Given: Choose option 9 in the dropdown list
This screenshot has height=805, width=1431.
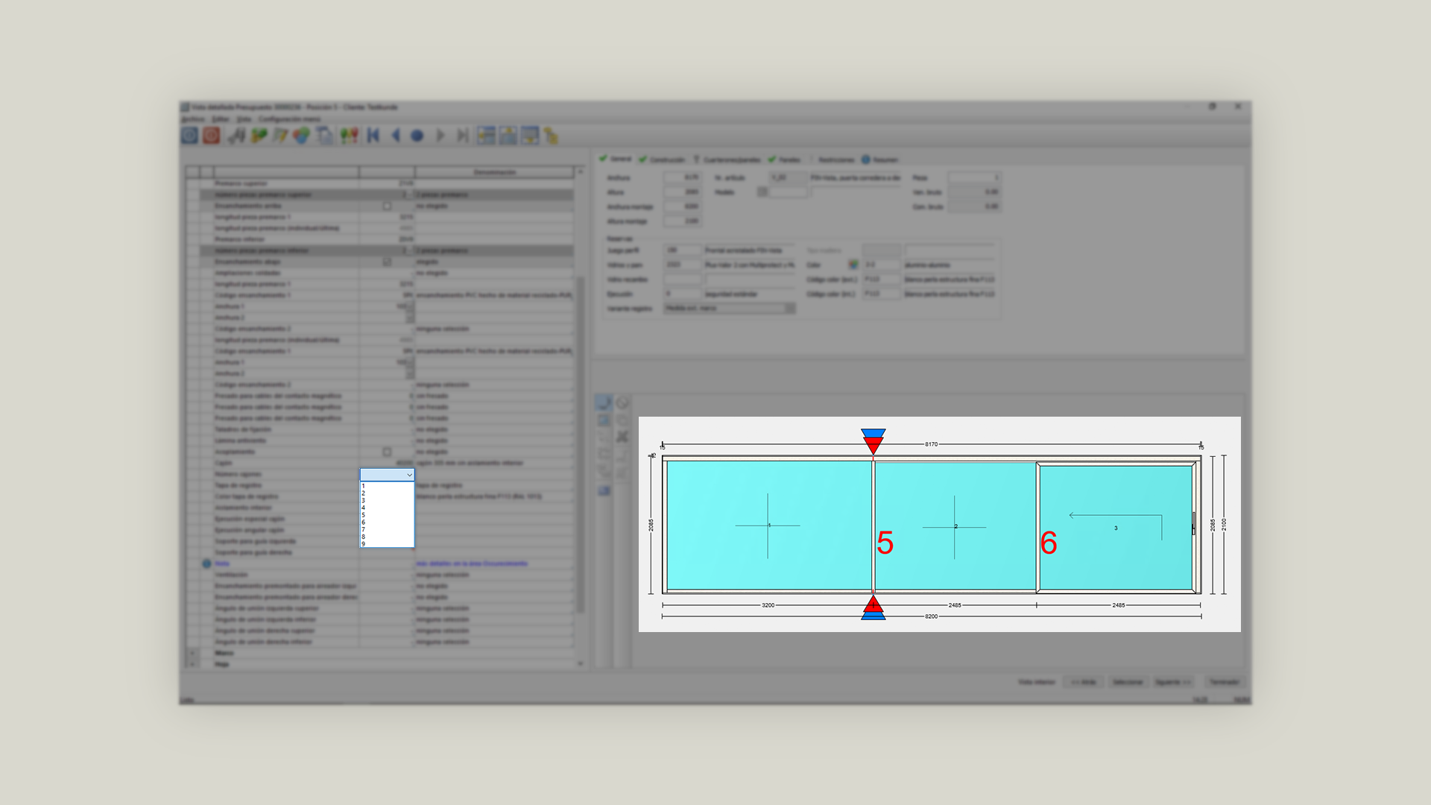Looking at the screenshot, I should coord(387,544).
